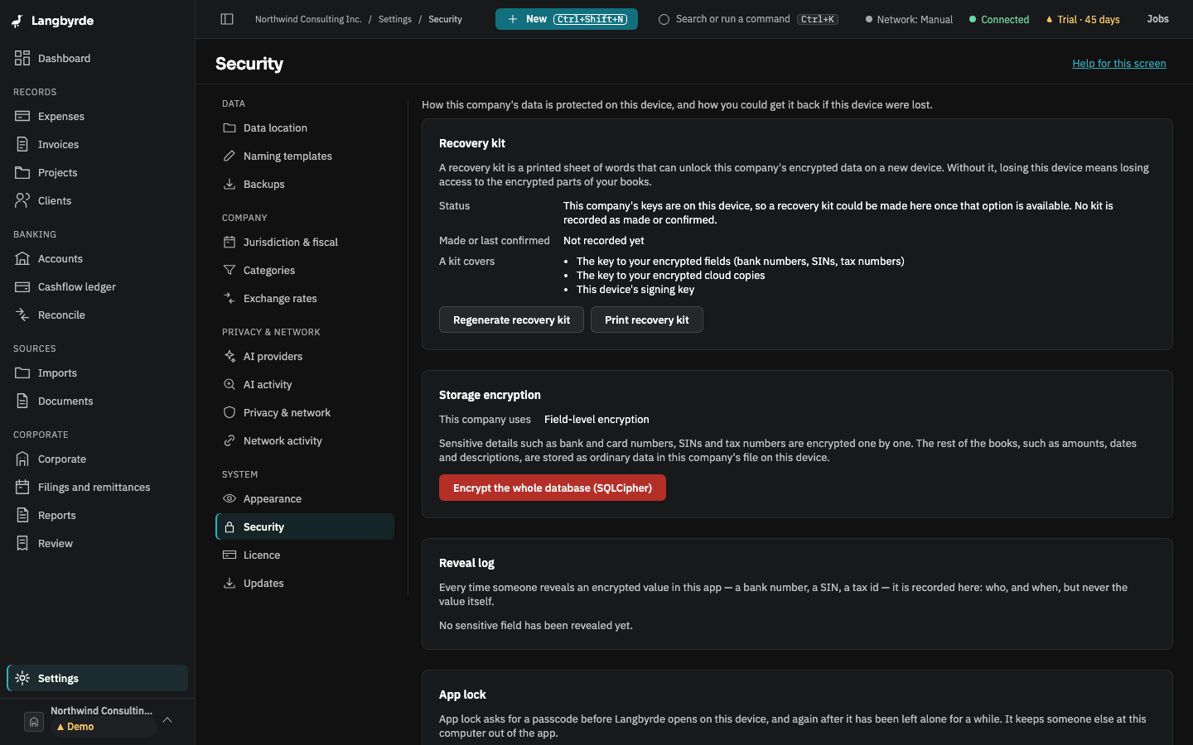Click Northwind Consulting Inc. breadcrumb
Screen dimensions: 1193x745
(x=308, y=19)
